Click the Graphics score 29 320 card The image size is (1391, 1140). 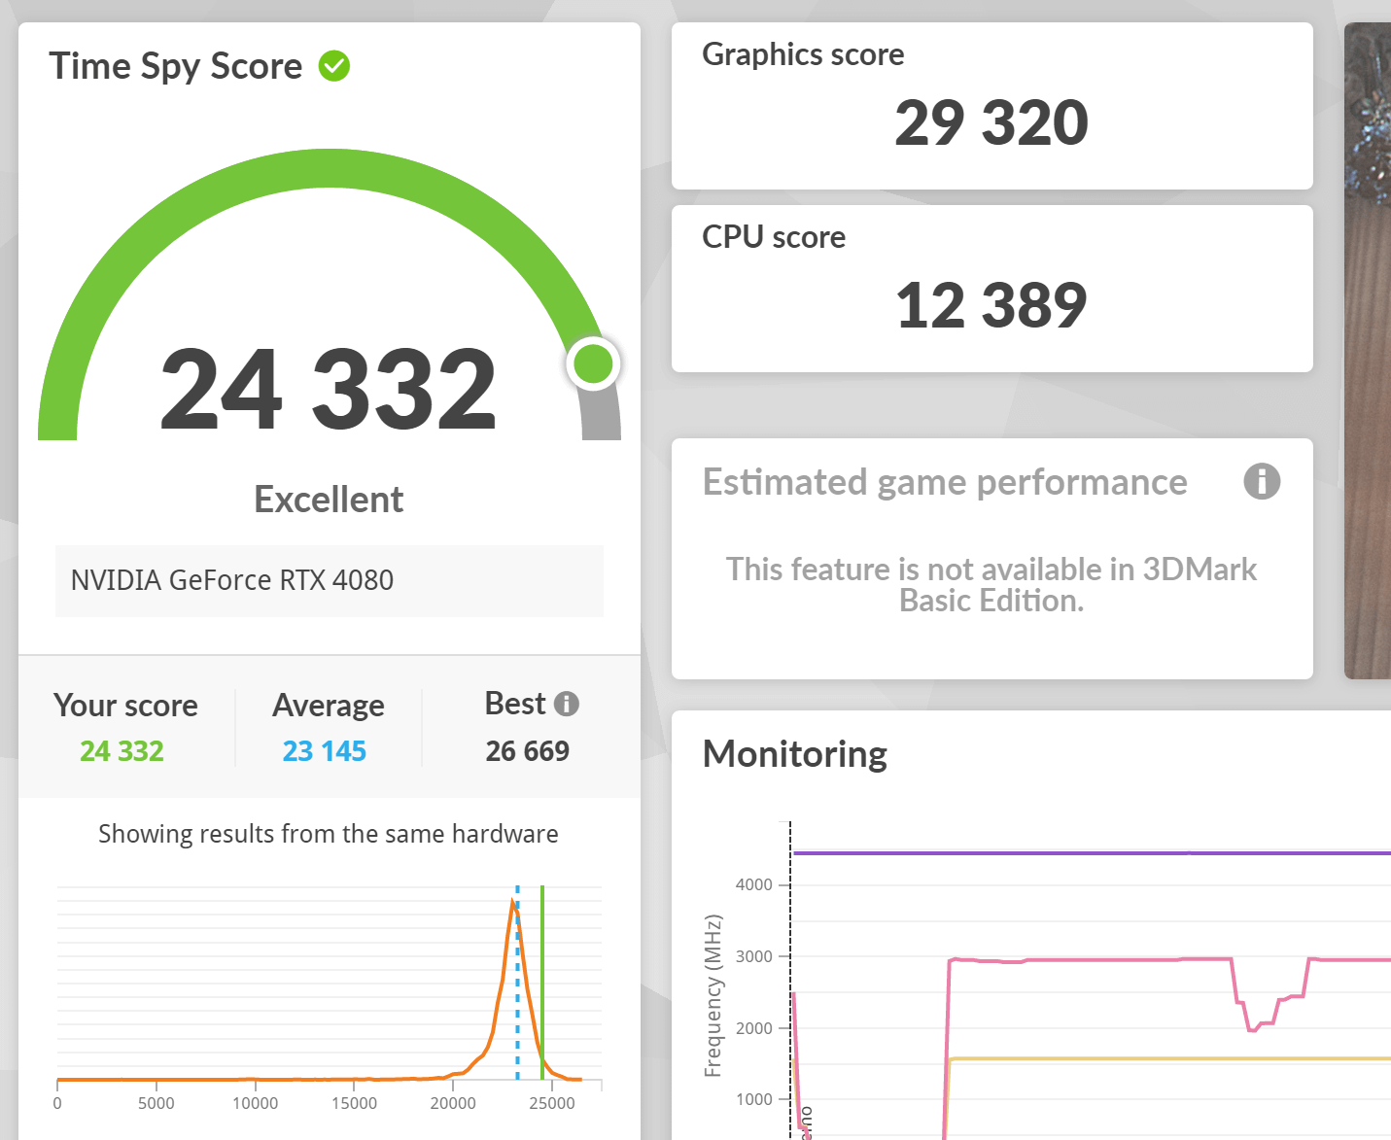(992, 106)
